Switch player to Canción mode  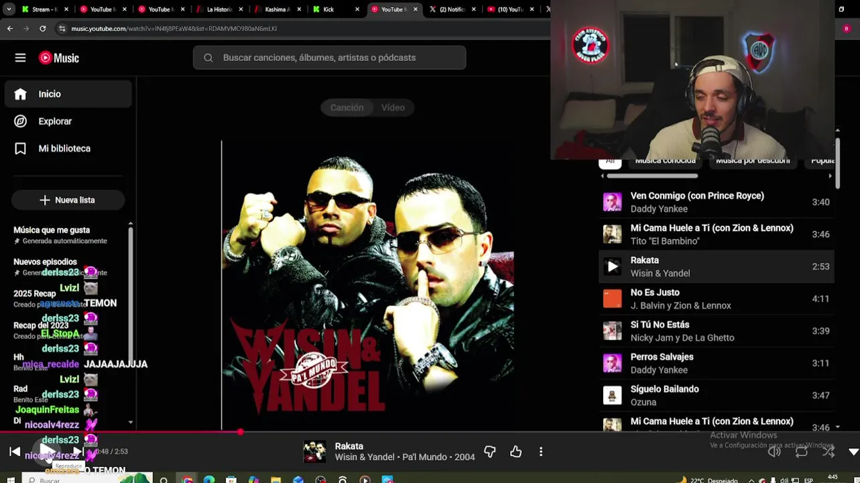click(x=347, y=107)
